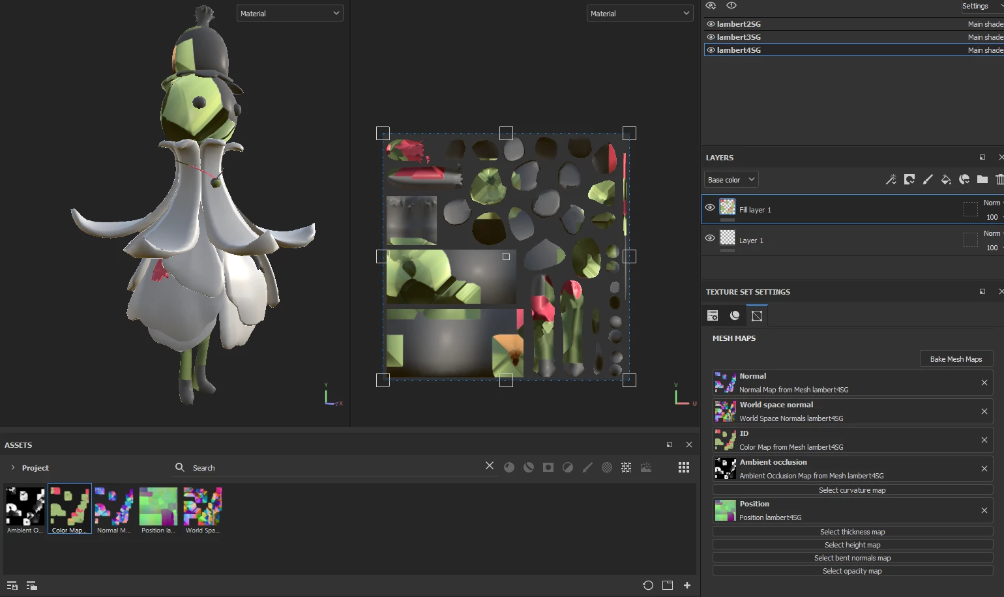Switch assets to grid view icon
The image size is (1004, 597).
684,467
